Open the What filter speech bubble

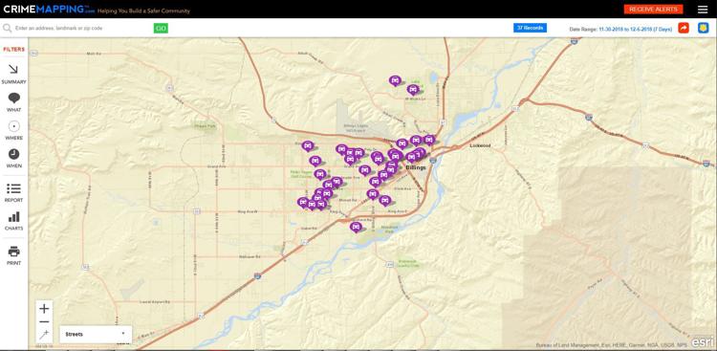click(x=14, y=98)
